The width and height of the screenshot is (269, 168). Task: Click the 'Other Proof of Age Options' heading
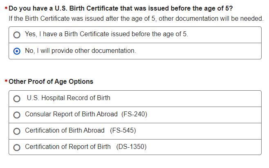coord(51,81)
